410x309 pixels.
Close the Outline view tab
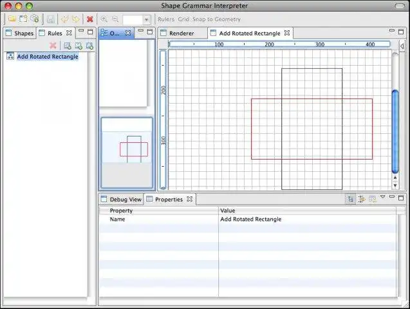tap(128, 33)
